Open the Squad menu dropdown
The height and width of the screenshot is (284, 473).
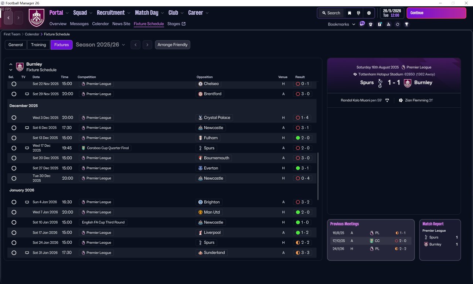point(83,13)
